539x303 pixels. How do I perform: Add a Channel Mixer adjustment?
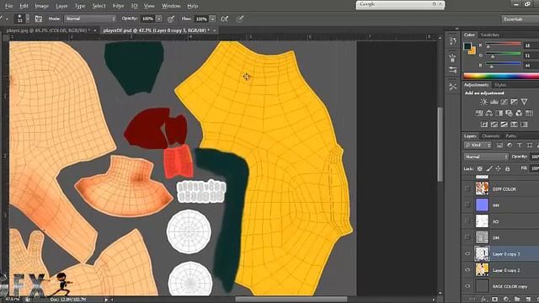pos(519,113)
